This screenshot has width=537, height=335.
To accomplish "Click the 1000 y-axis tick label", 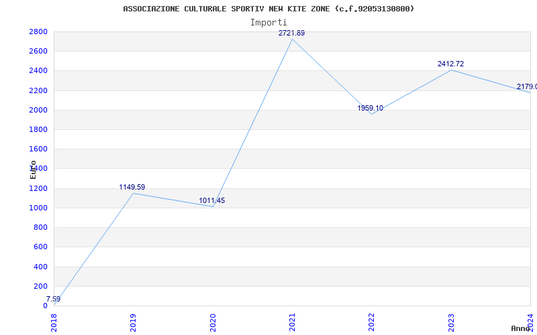I will click(38, 208).
